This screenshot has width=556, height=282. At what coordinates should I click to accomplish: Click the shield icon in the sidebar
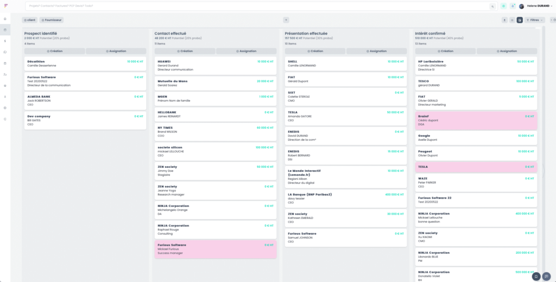[5, 86]
